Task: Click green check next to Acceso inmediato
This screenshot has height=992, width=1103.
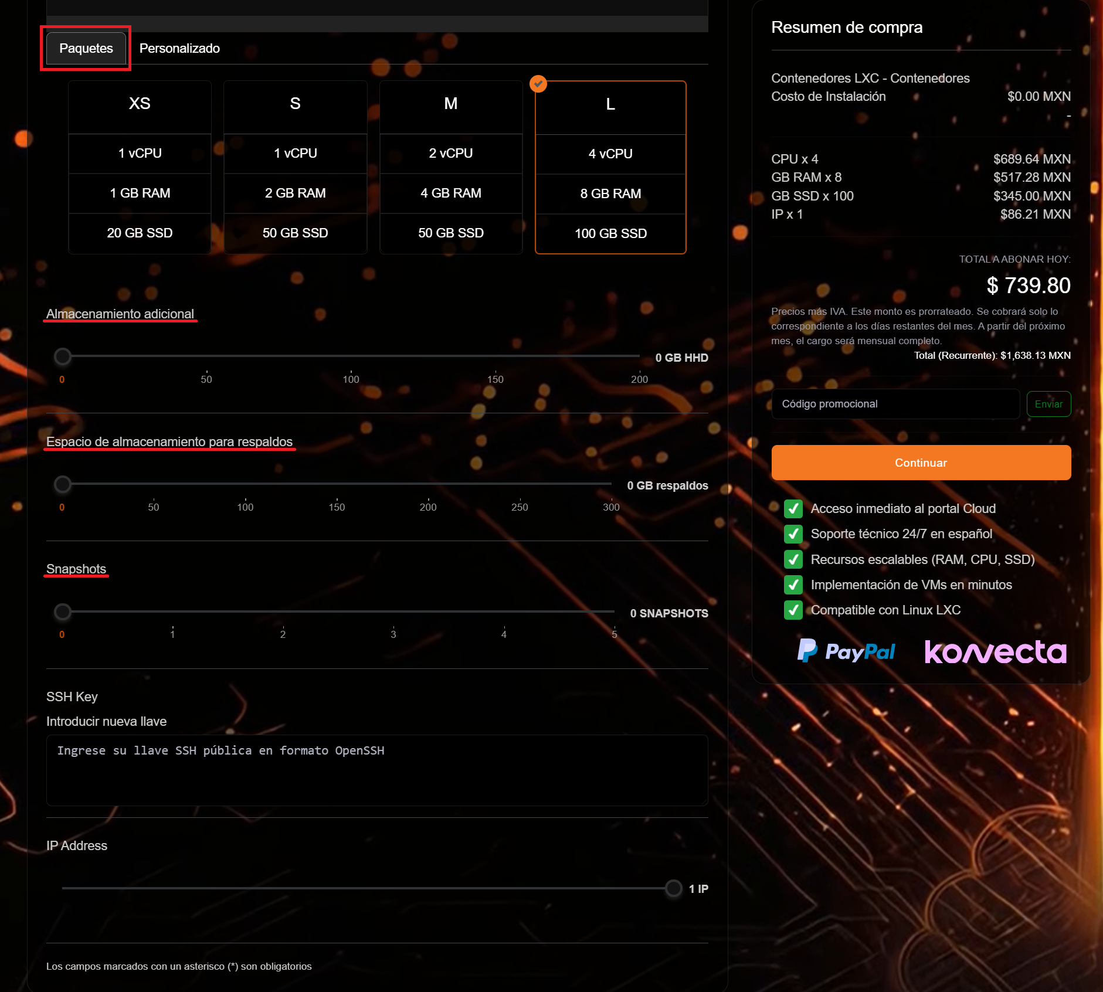Action: click(793, 508)
